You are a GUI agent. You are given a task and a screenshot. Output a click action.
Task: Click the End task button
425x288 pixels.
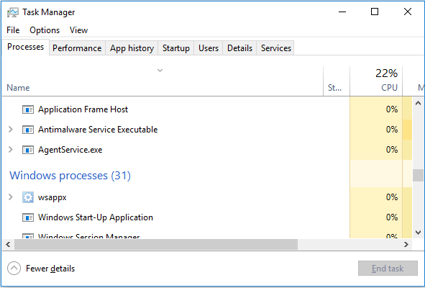coord(388,269)
